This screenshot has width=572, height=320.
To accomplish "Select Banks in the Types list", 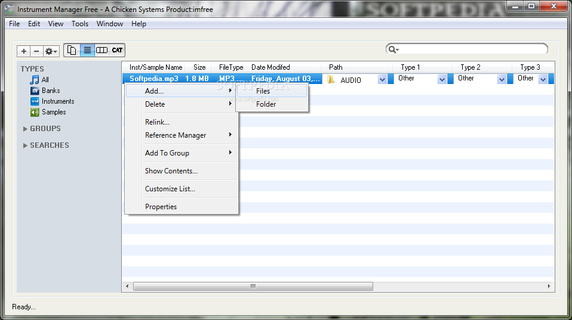I will (x=51, y=91).
